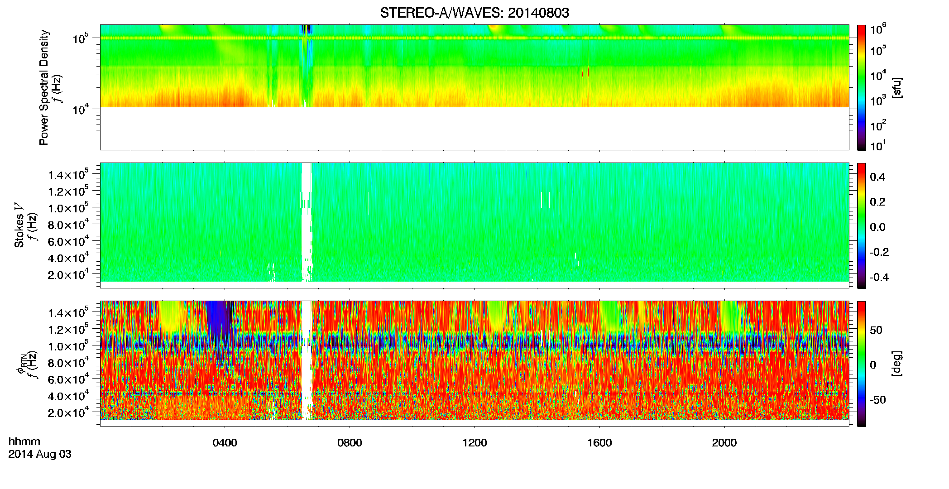This screenshot has width=949, height=489.
Task: Click the "0.4" tick on the Stokes V color bar
Action: coord(877,177)
